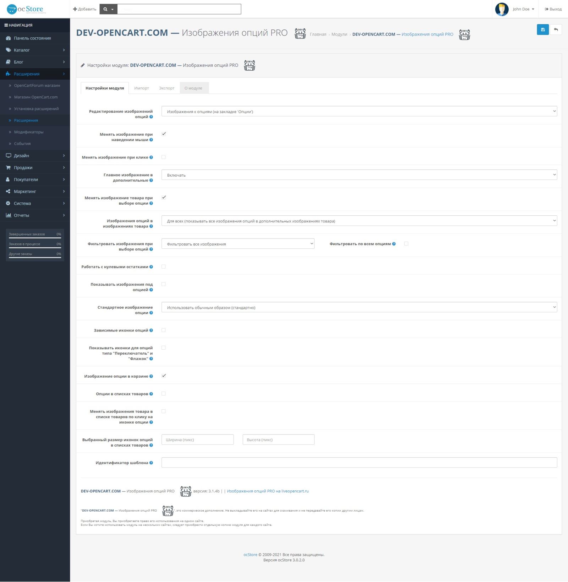This screenshot has width=568, height=582.
Task: Tick Опции в списках товаров checkbox
Action: point(164,394)
